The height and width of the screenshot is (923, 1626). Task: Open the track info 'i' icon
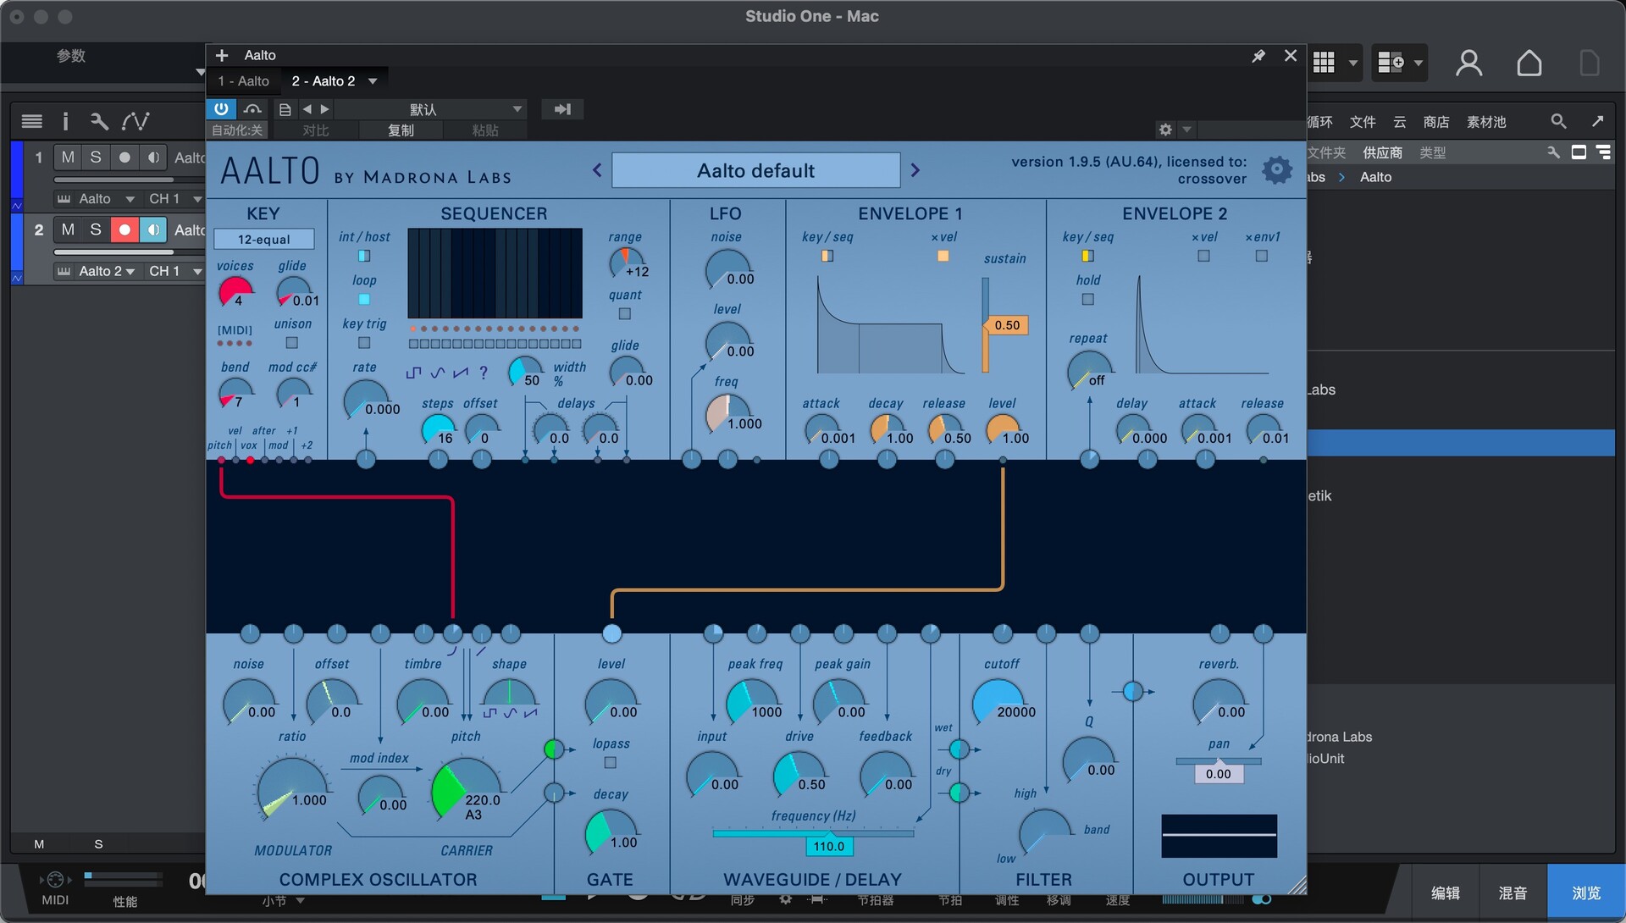65,121
